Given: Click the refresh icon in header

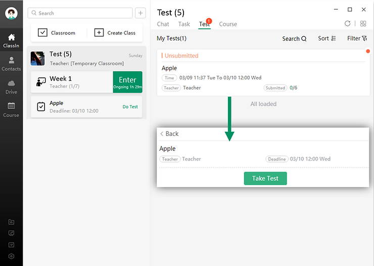Looking at the screenshot, I should click(x=347, y=24).
